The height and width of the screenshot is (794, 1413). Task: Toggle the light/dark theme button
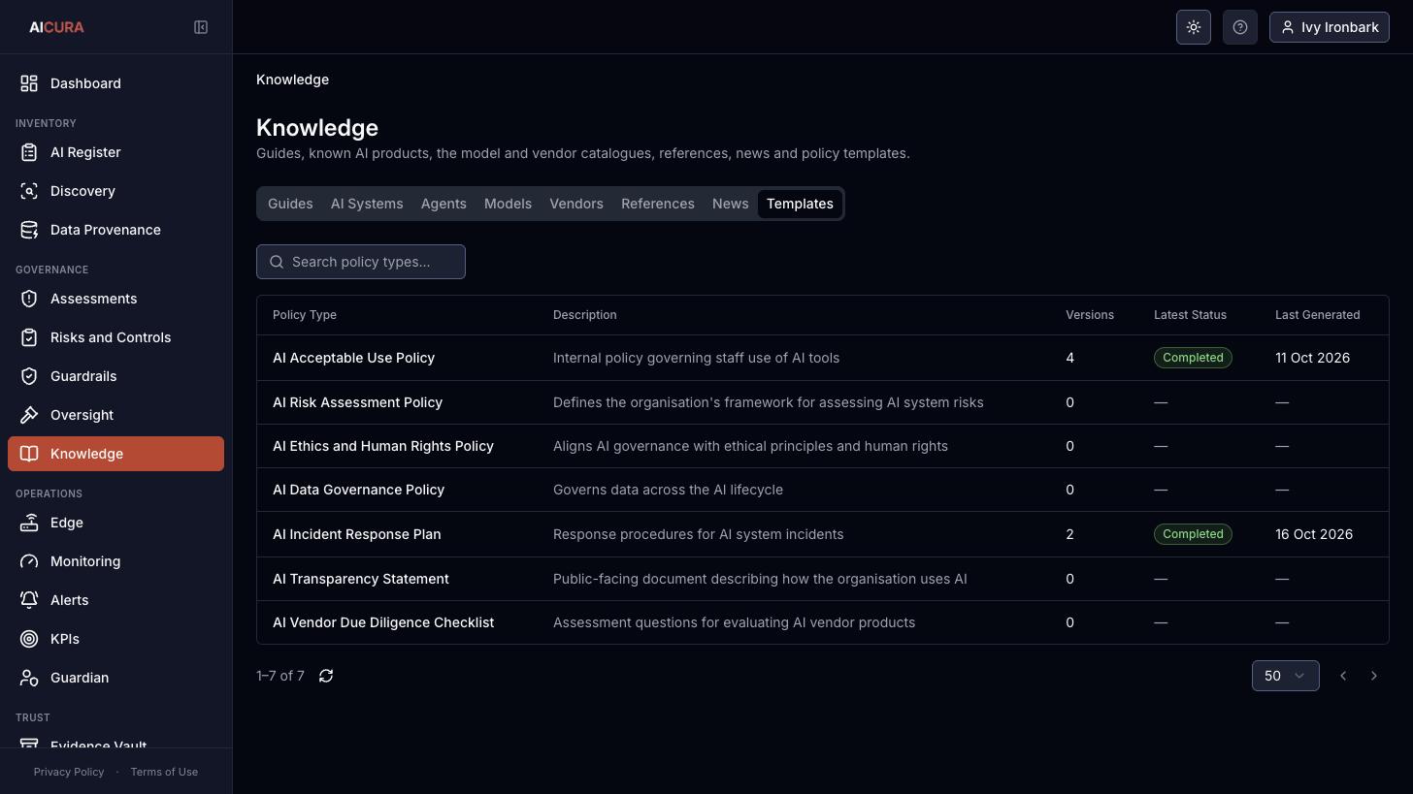pyautogui.click(x=1194, y=27)
